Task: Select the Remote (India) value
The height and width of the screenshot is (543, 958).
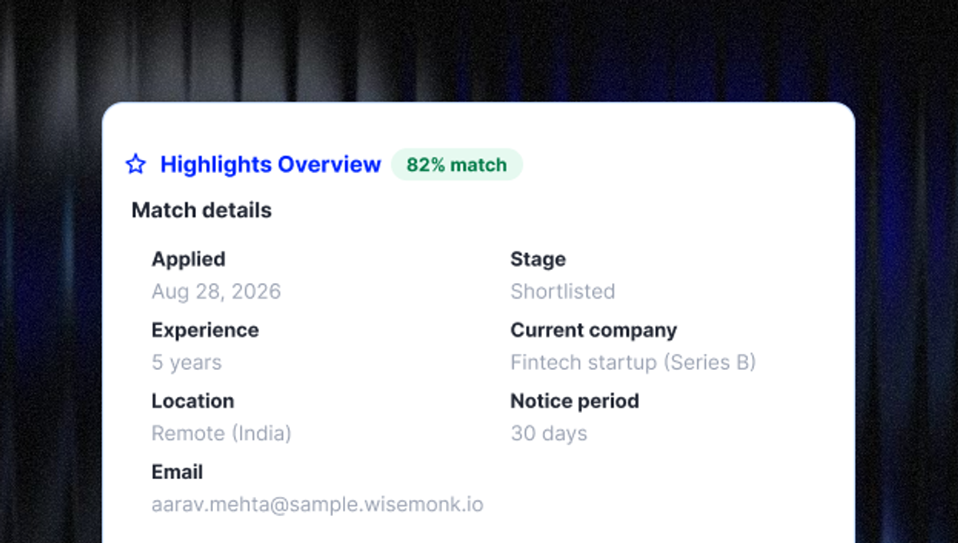Action: 221,433
